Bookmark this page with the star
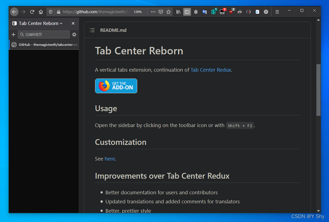 click(168, 12)
